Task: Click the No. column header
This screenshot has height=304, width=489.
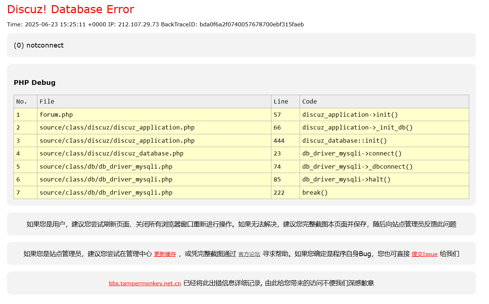Action: [x=22, y=102]
